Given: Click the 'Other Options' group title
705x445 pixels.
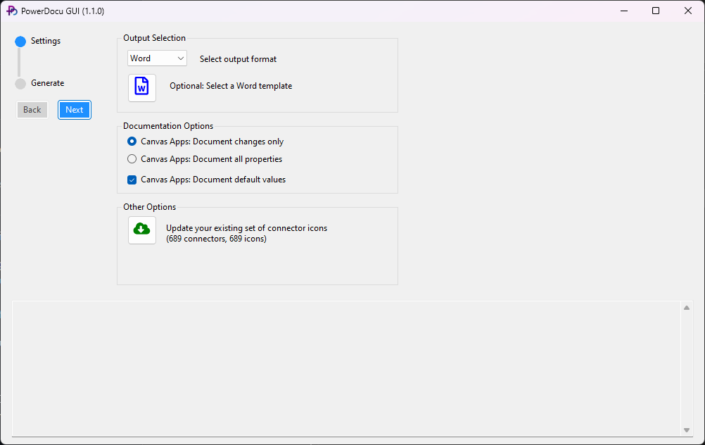Looking at the screenshot, I should 149,207.
